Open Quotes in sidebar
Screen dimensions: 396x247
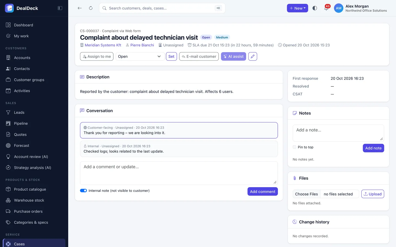[34, 134]
